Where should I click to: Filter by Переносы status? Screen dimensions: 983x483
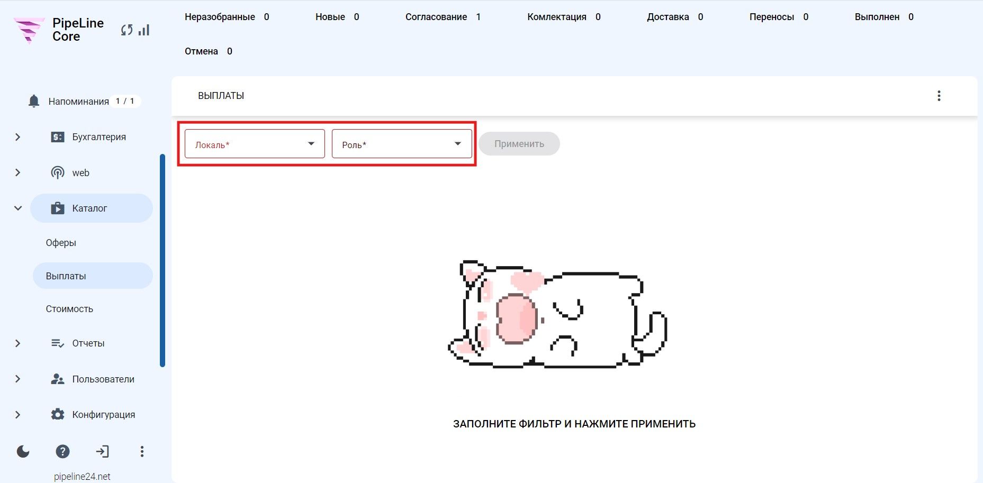pyautogui.click(x=779, y=17)
